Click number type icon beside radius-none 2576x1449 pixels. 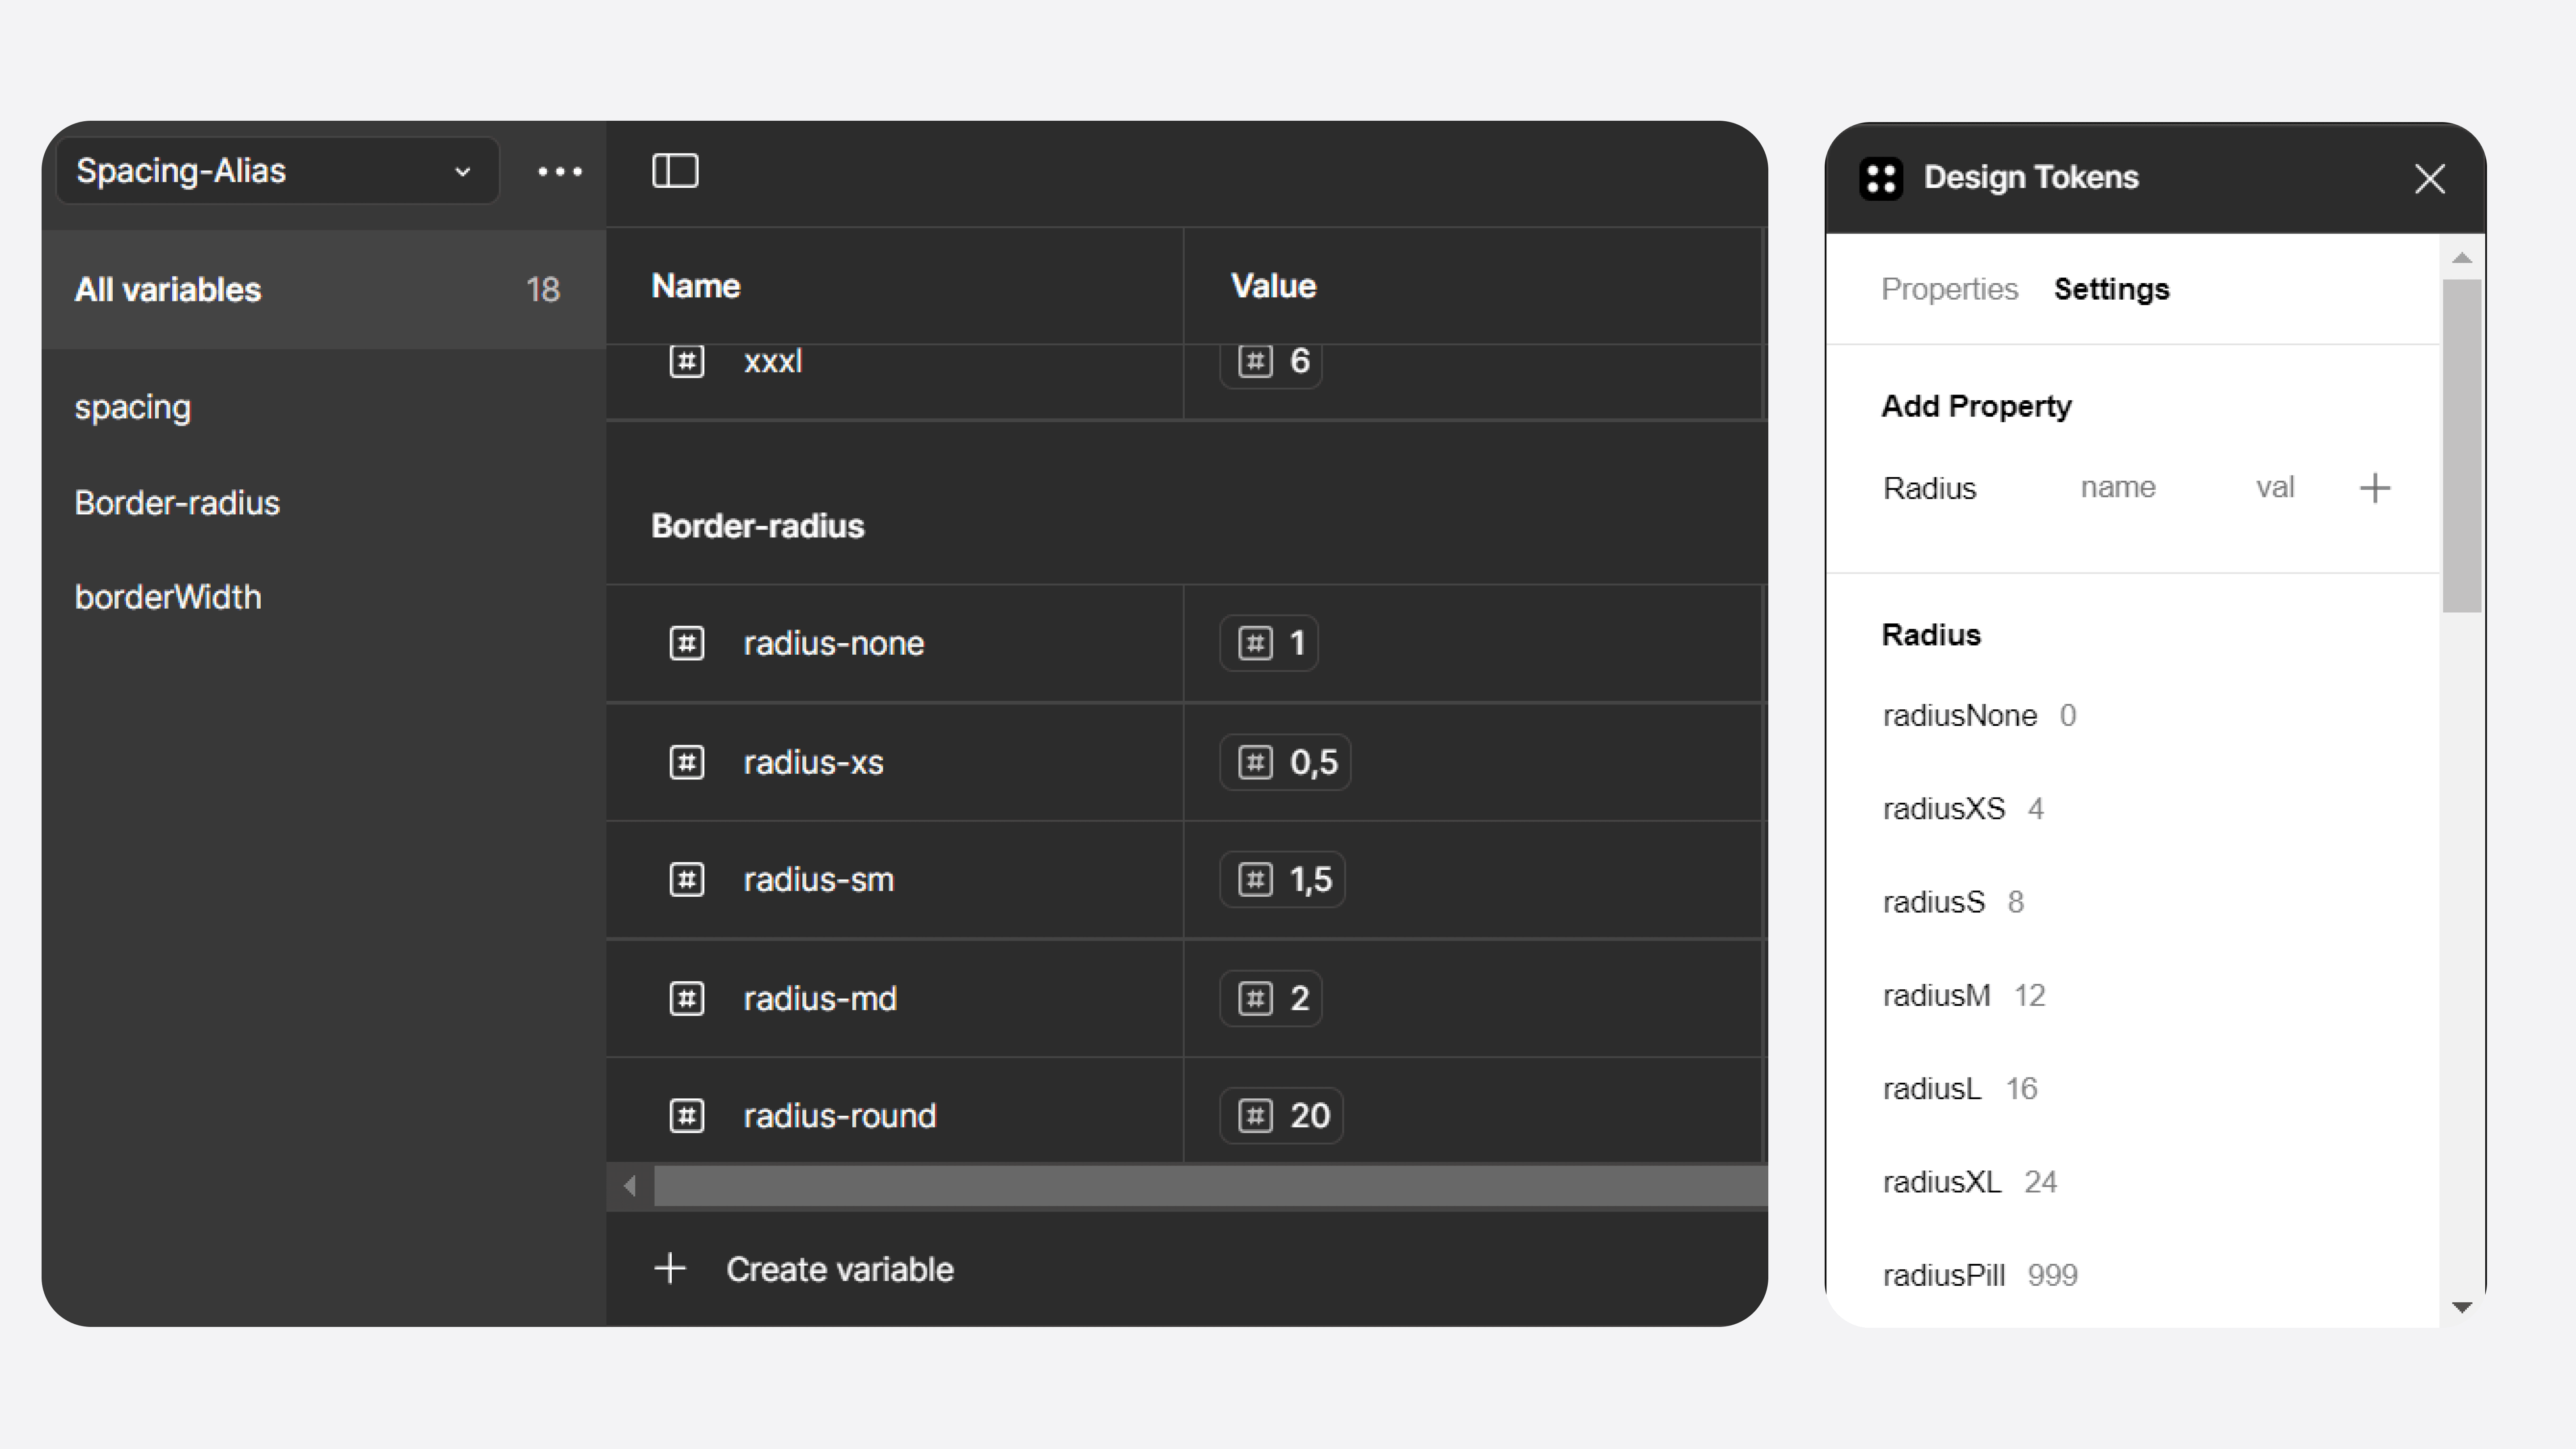[686, 643]
